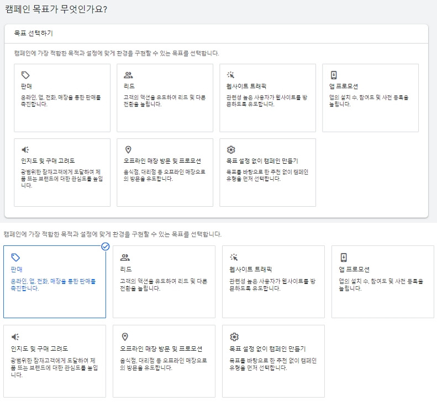Click the '캠페인에 가장 적합한' instruction sentence inside the upper panel
437x402 pixels.
[x=117, y=53]
